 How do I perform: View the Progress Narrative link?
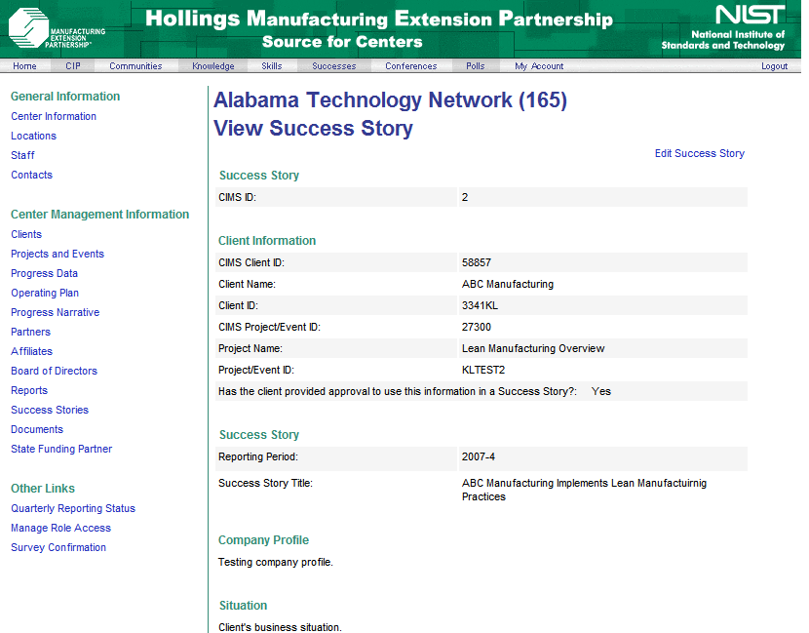(55, 312)
